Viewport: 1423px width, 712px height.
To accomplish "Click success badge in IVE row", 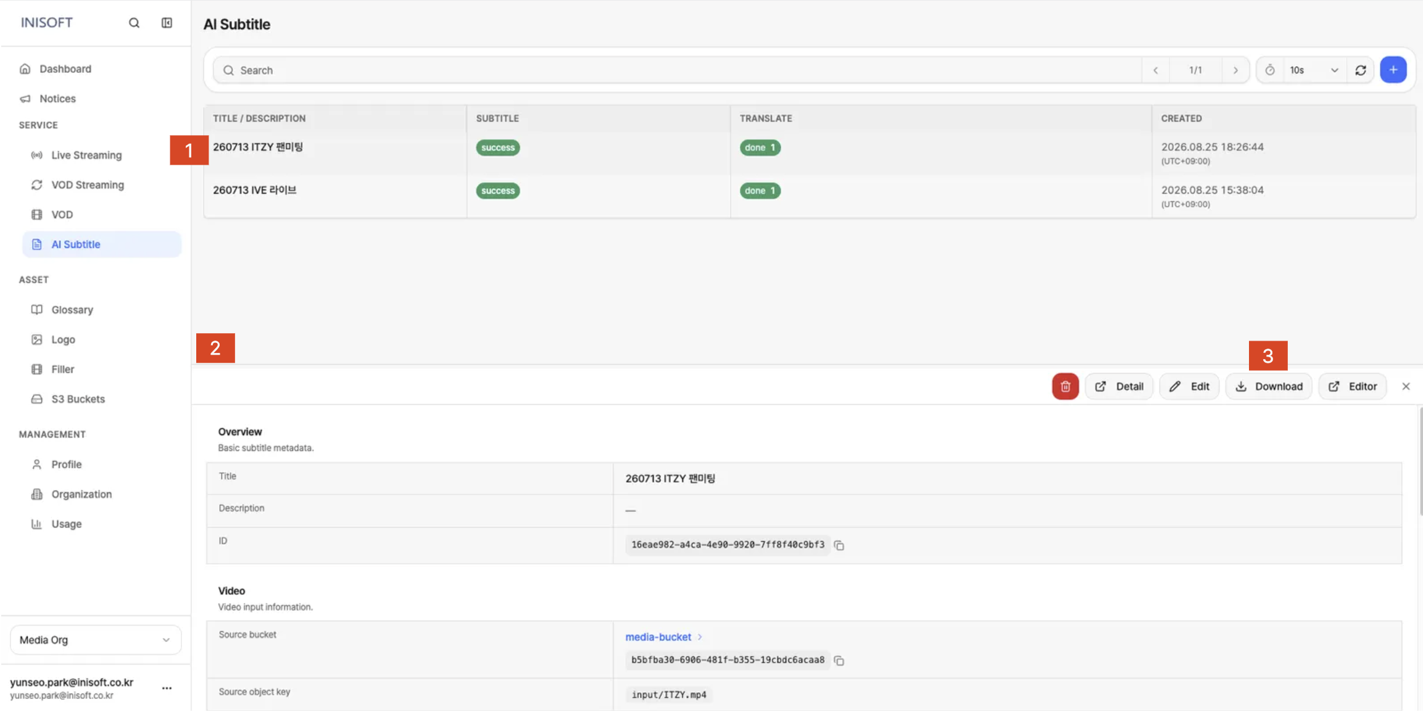I will tap(498, 191).
